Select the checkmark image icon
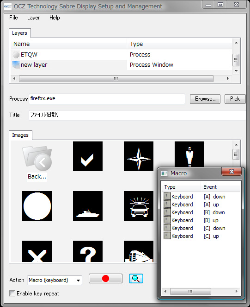Viewport: 250px width, 307px height. [x=88, y=156]
